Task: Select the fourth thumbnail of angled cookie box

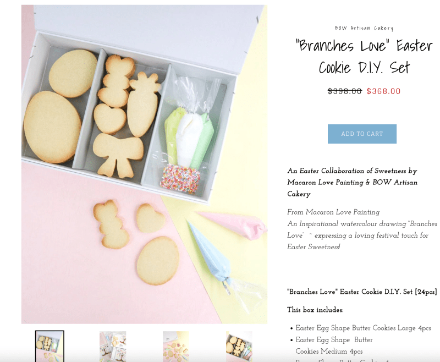Action: (239, 346)
